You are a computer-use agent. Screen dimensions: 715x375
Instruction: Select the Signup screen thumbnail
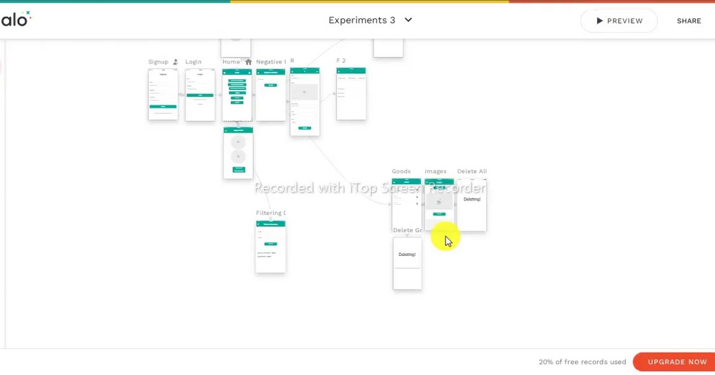tap(163, 95)
